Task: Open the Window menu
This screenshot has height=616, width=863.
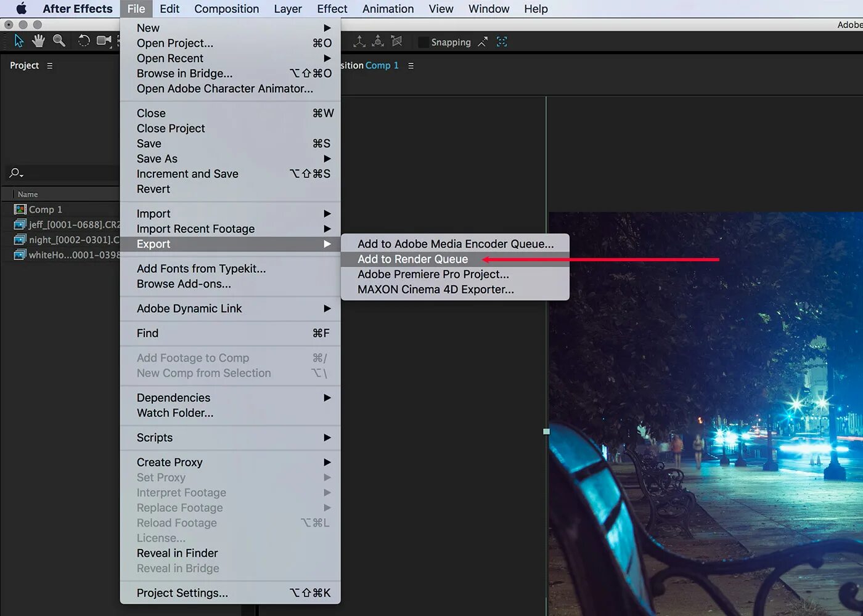Action: (489, 9)
